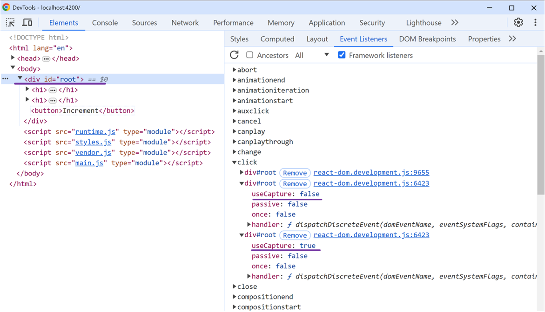Refresh the event listeners list
The width and height of the screenshot is (545, 312).
234,55
